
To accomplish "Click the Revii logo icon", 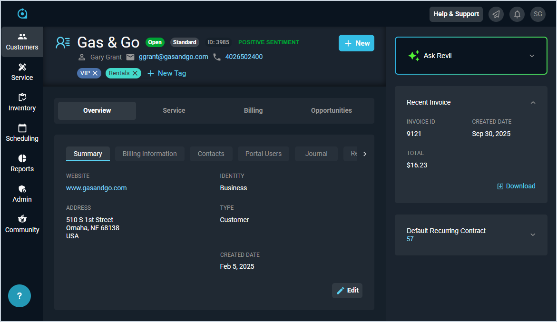I will click(x=22, y=13).
